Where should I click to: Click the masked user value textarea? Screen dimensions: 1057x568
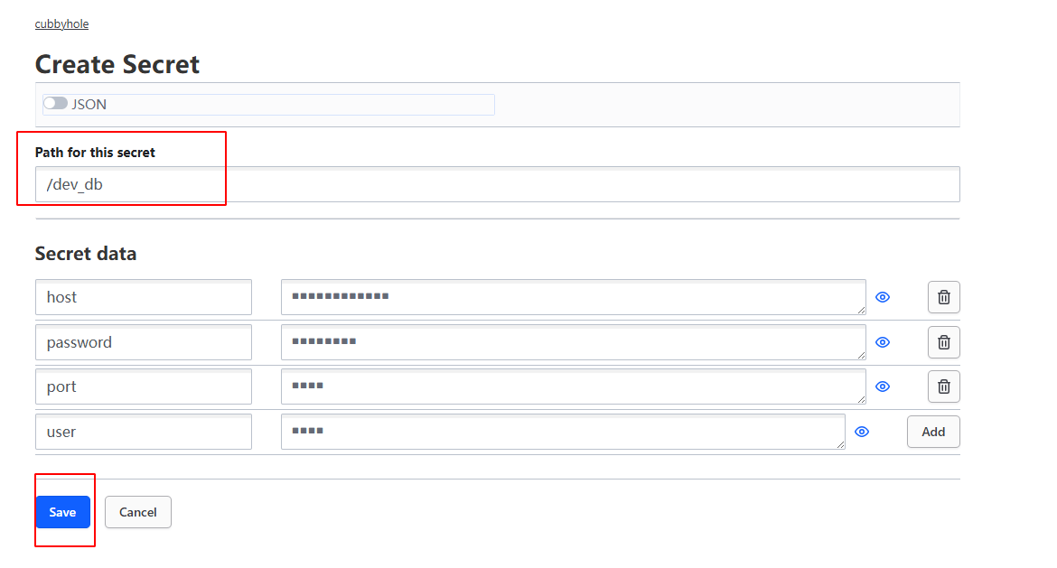[x=562, y=432]
